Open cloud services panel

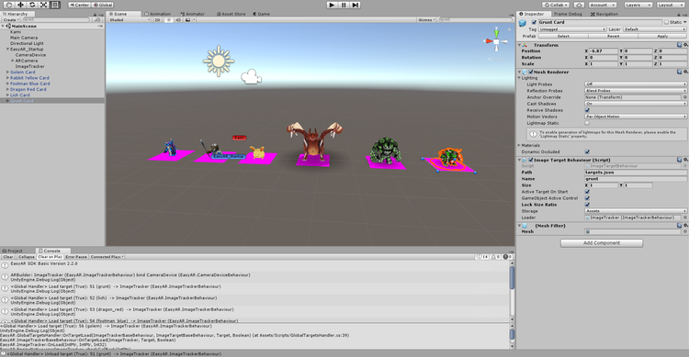[579, 5]
